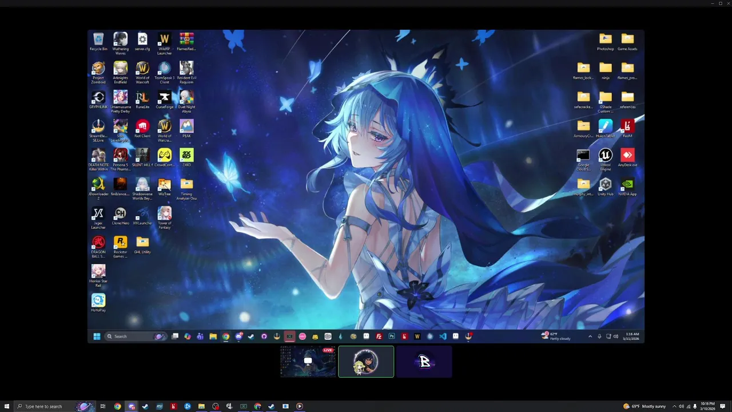Open the AnyDesk.exe icon
This screenshot has width=732, height=412.
pyautogui.click(x=627, y=159)
